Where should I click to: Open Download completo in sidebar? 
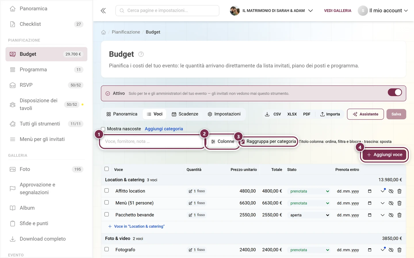tap(46, 239)
